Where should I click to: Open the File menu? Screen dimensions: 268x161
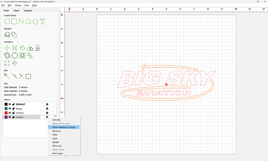3,5
